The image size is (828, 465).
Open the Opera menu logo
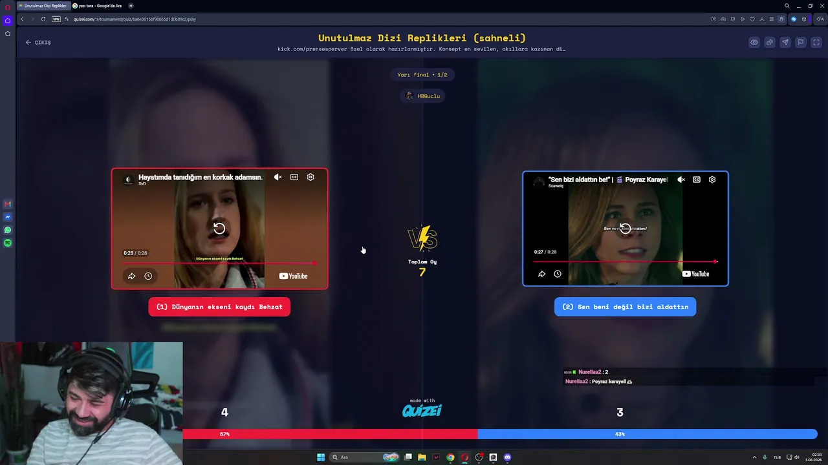point(8,7)
